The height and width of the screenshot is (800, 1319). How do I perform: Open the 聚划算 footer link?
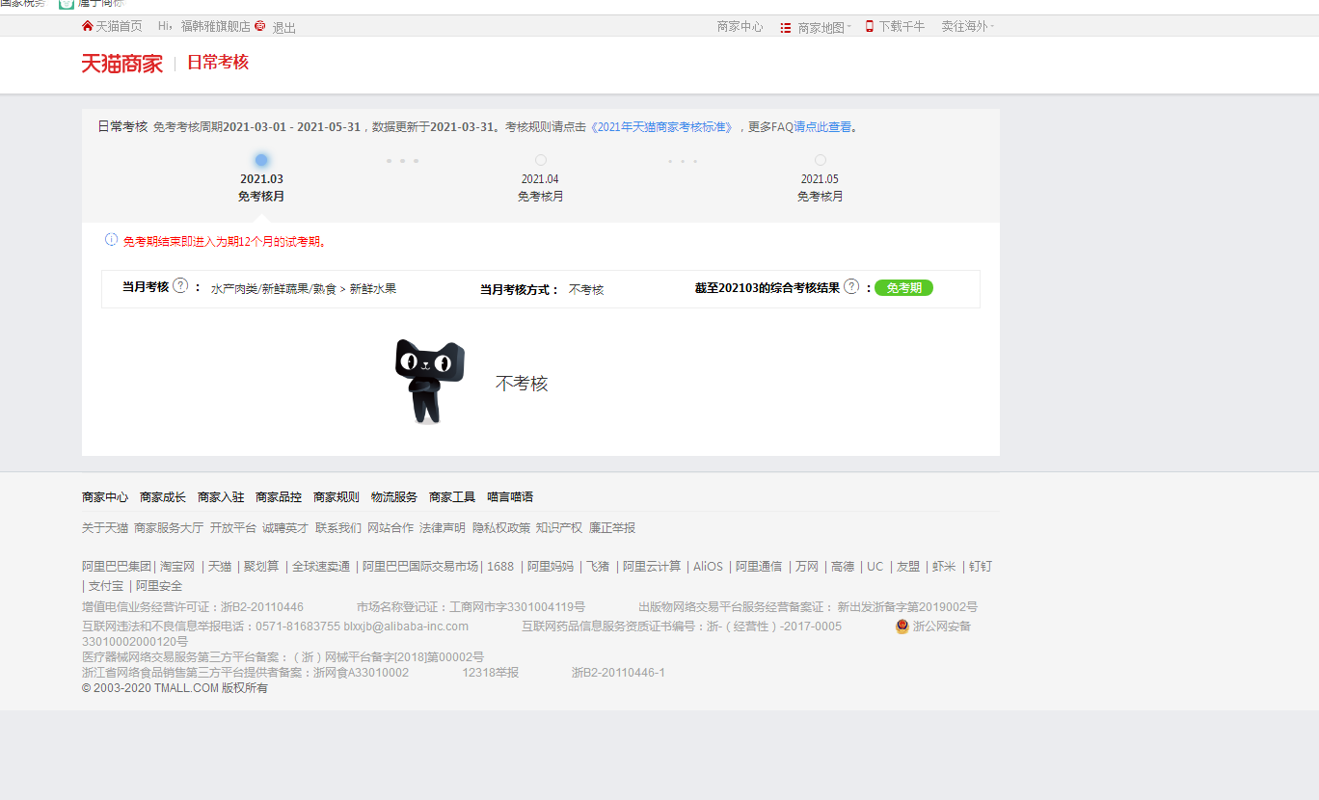pyautogui.click(x=261, y=567)
